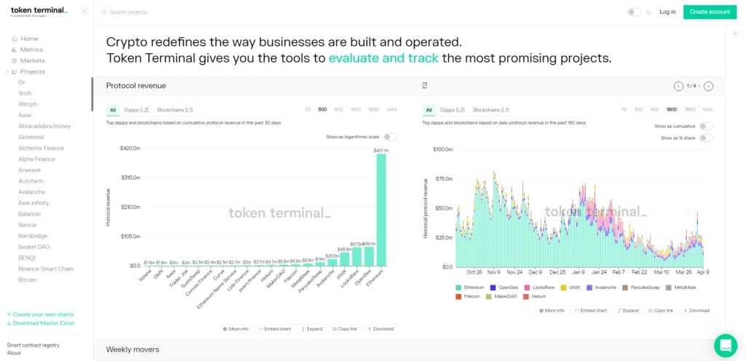
Task: Click More info under the bar chart
Action: tap(236, 329)
